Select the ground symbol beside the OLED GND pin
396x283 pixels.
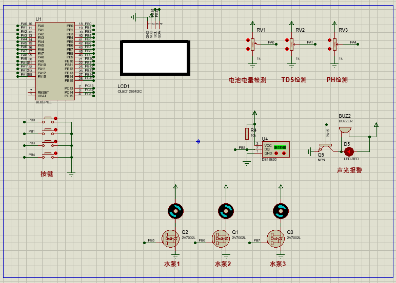pos(134,17)
